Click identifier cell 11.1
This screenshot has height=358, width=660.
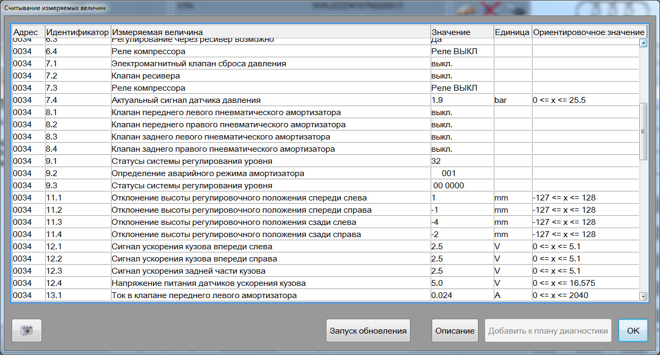[x=78, y=198]
